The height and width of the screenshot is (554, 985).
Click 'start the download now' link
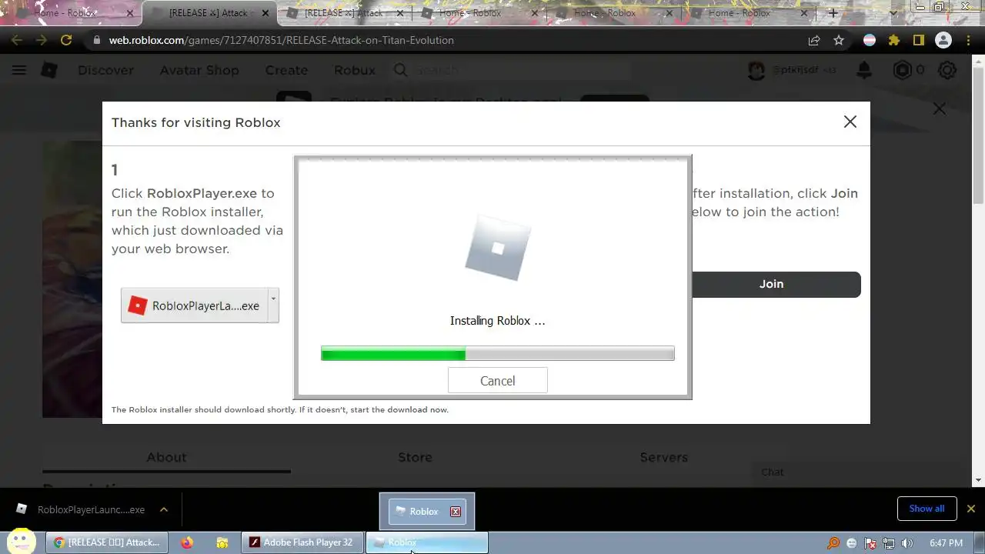tap(399, 409)
